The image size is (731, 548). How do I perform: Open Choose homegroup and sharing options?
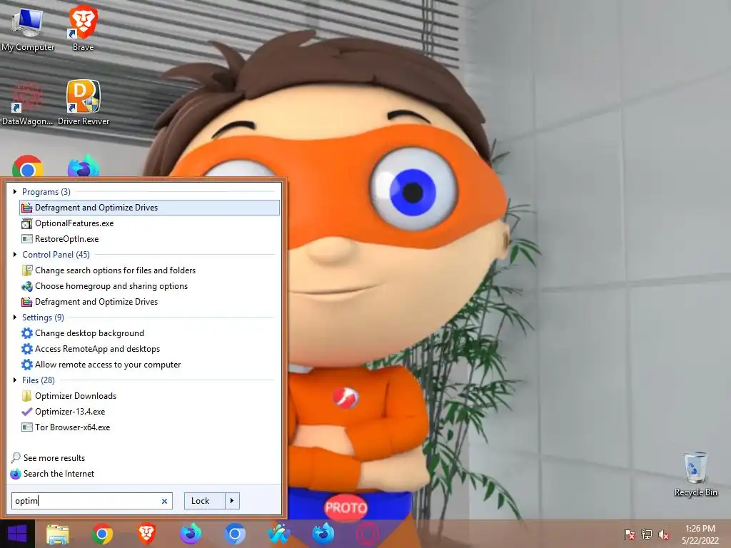[x=149, y=286]
